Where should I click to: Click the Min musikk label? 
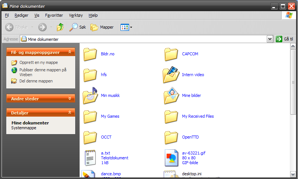pyautogui.click(x=110, y=95)
